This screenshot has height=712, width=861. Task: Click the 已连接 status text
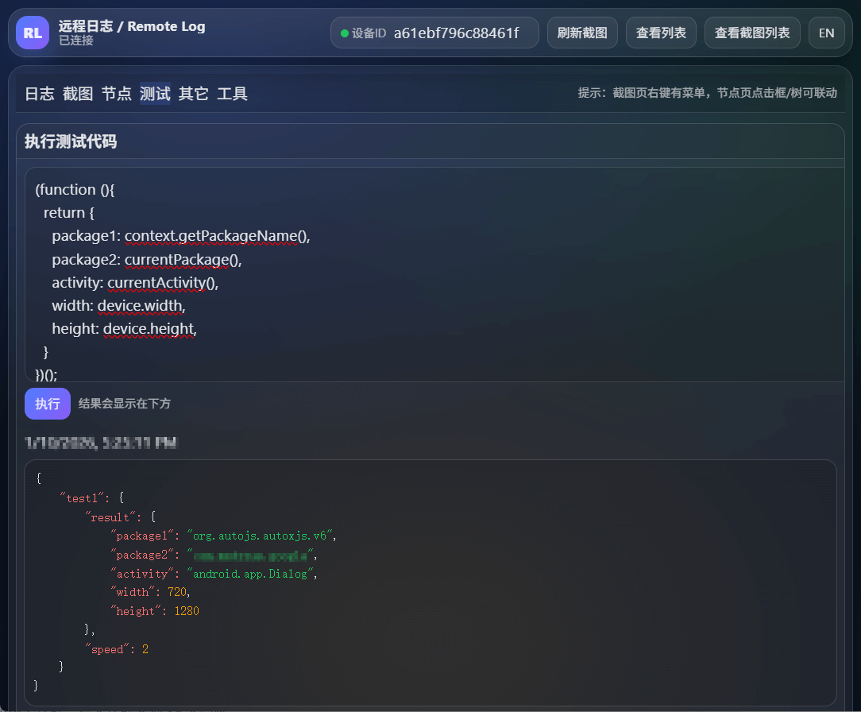point(75,41)
